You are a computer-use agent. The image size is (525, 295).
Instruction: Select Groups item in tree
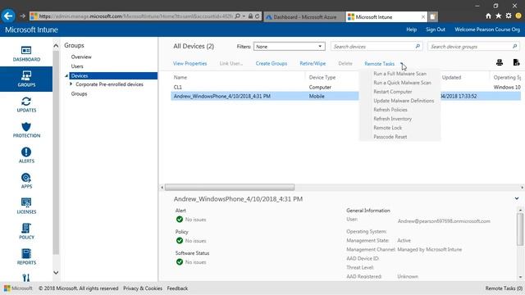[79, 94]
